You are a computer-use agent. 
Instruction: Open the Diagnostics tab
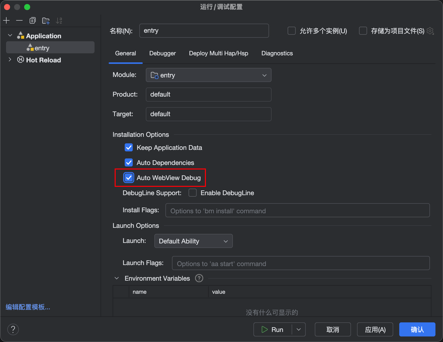point(277,53)
